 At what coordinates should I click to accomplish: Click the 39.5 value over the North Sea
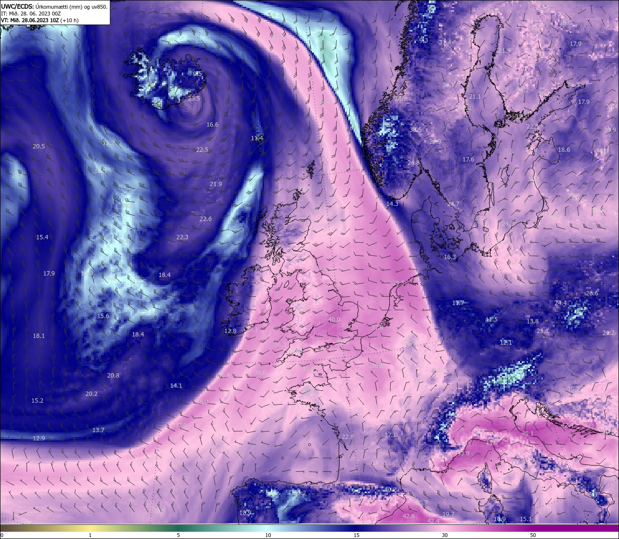[399, 283]
